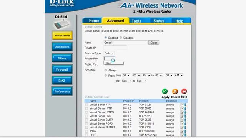Delete the Virtual Server SMTP entry
246x138 pixels.
tap(185, 120)
